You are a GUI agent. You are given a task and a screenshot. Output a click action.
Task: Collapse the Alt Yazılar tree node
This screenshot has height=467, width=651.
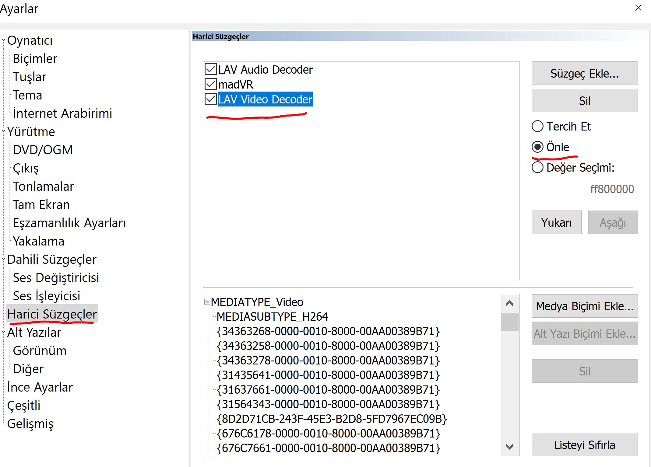[4, 332]
